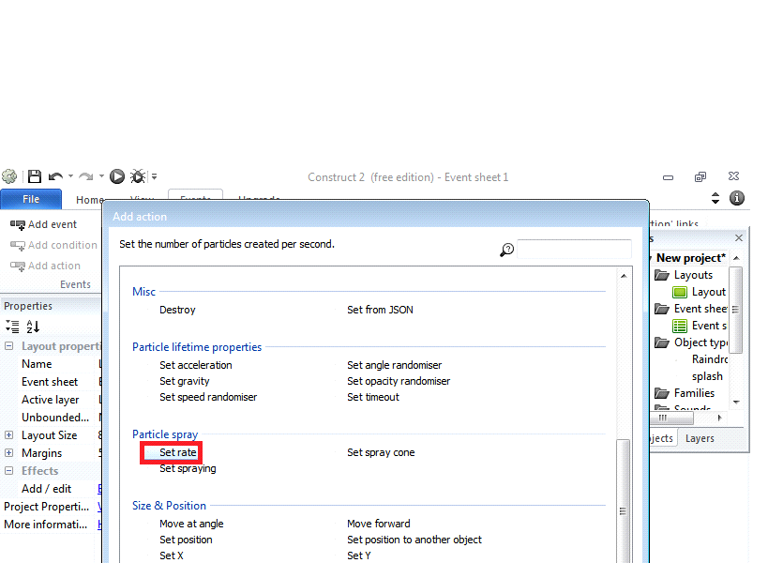Select the Set speed randomiser action

(x=208, y=397)
